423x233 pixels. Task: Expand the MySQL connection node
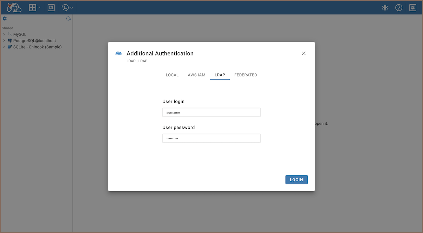(4, 34)
